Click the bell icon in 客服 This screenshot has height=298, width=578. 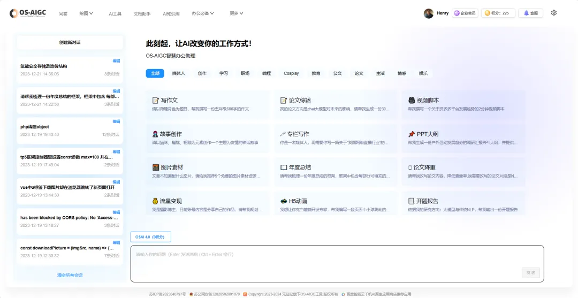[x=526, y=13]
